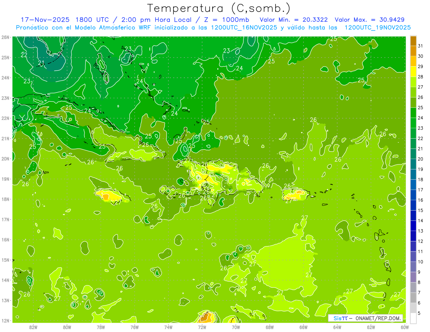
Task: Click the 14N latitude axis label
Action: point(5,280)
